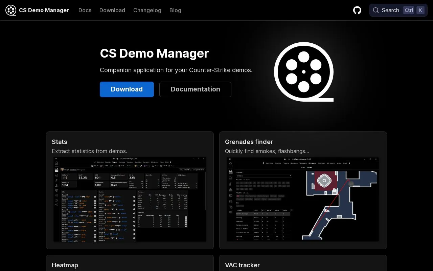This screenshot has height=271, width=433.
Task: Visit the Blog link
Action: [175, 10]
